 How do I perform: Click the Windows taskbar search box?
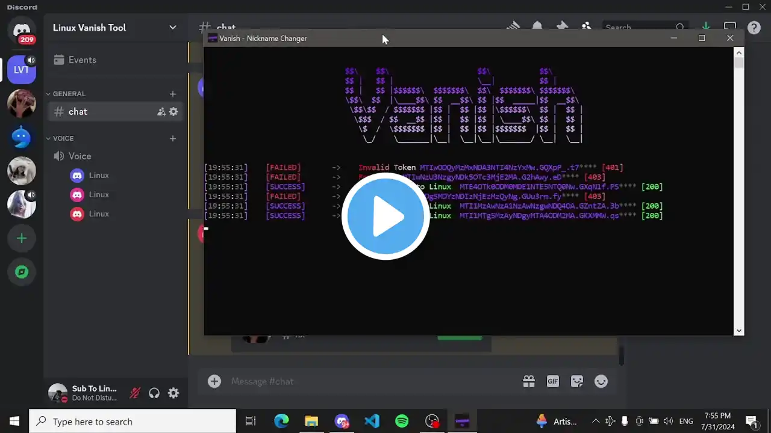pos(133,422)
